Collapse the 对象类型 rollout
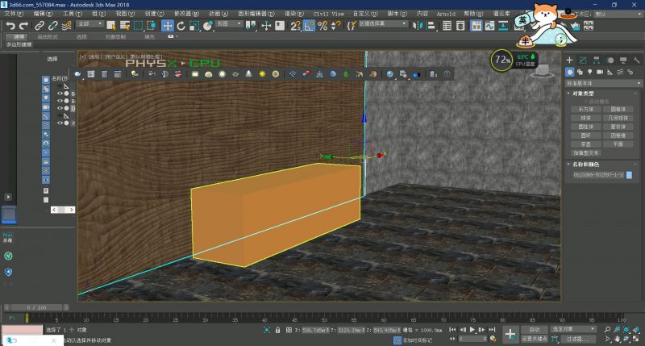This screenshot has height=346, width=645. coord(582,93)
